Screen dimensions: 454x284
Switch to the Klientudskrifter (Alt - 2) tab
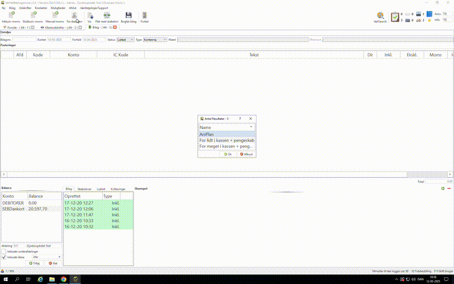pos(61,27)
